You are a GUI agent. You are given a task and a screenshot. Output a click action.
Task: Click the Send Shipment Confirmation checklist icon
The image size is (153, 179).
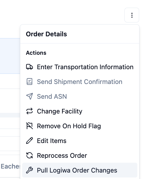29,82
